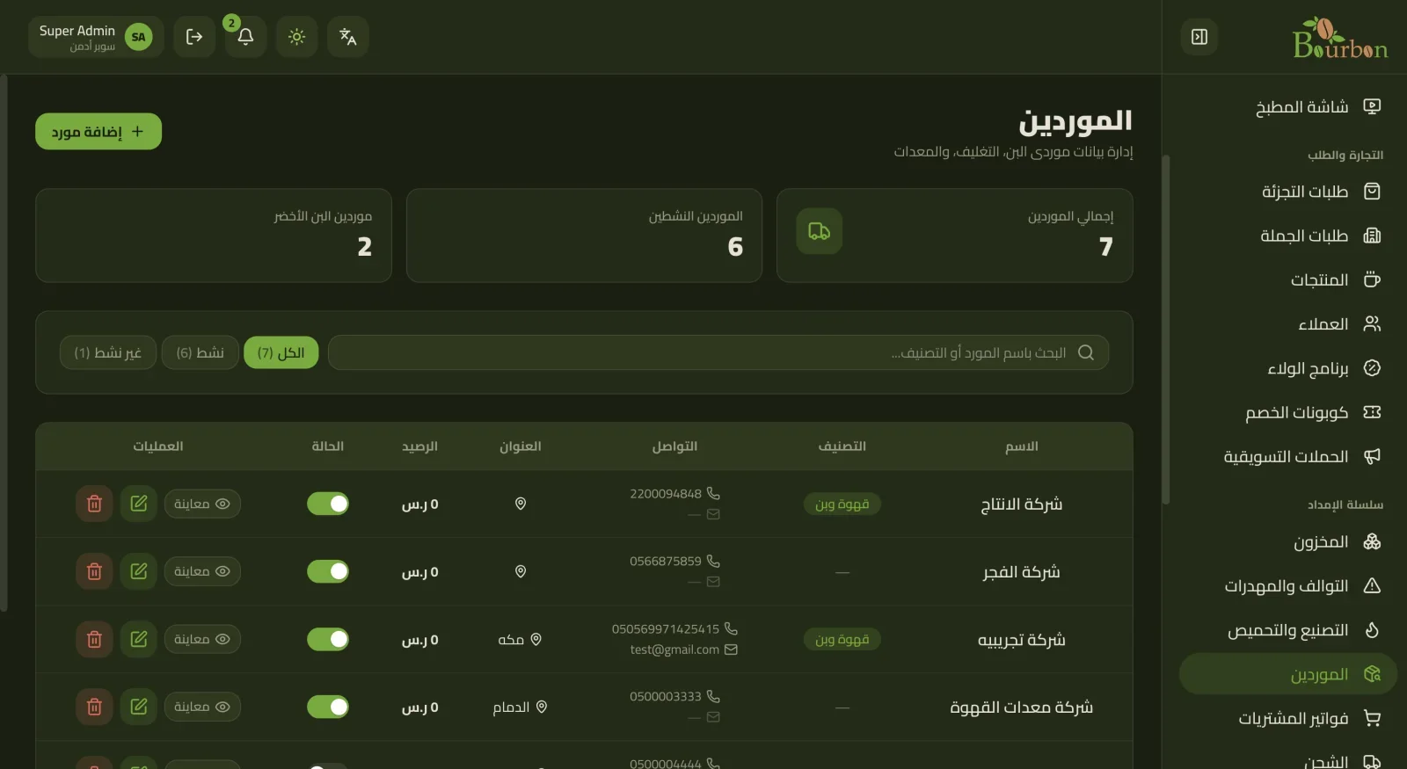Preview شركة الفجر with معاينة button
Viewport: 1407px width, 769px height.
pos(202,571)
